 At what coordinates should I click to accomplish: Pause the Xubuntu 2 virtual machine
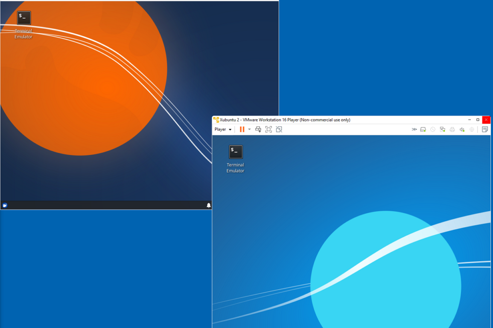pyautogui.click(x=242, y=129)
